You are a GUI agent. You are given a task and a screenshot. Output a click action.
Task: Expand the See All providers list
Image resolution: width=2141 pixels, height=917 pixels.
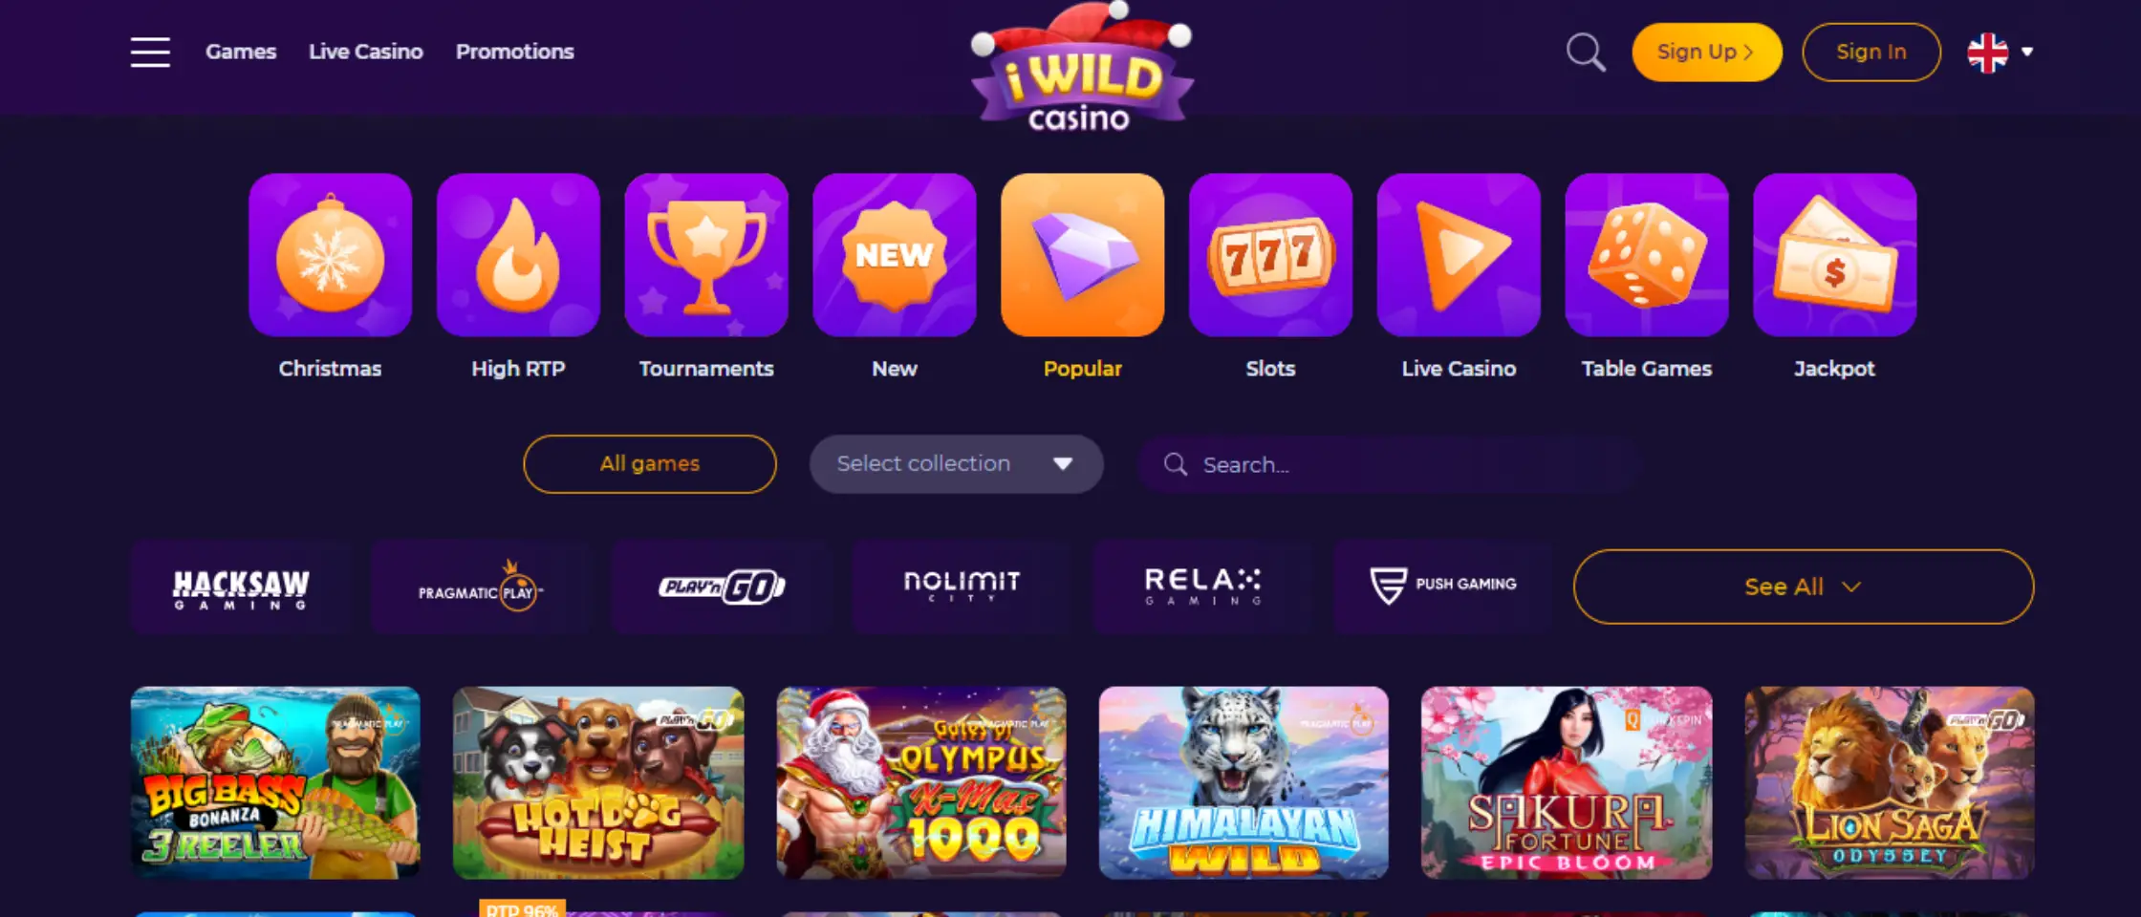[1804, 586]
